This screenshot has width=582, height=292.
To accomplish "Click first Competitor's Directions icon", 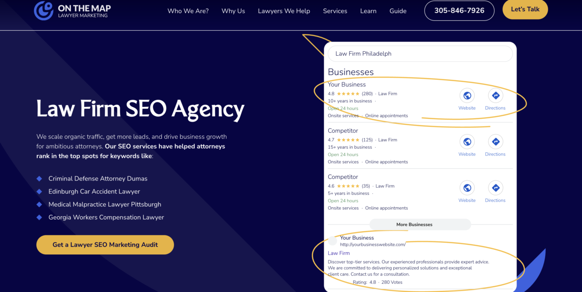I will pyautogui.click(x=496, y=142).
